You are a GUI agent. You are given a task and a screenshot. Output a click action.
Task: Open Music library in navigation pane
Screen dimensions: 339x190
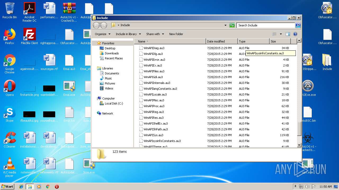click(108, 78)
